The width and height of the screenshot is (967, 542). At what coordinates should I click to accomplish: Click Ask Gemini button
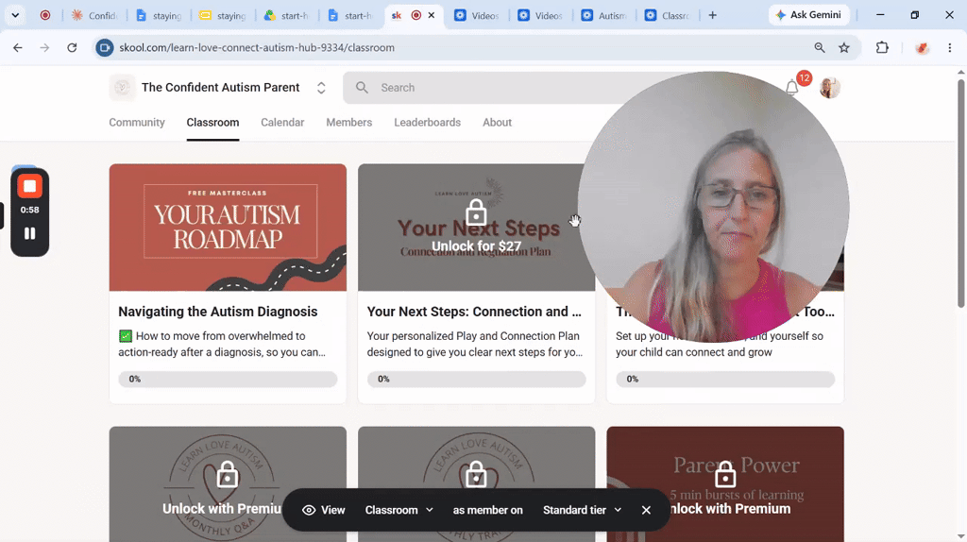point(808,15)
